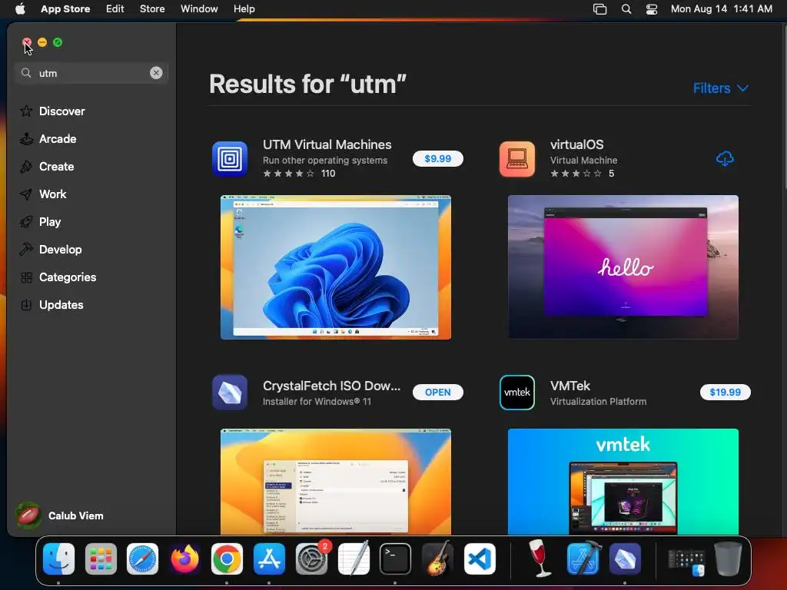Image resolution: width=787 pixels, height=590 pixels.
Task: Open Finder from the Dock
Action: pyautogui.click(x=58, y=559)
